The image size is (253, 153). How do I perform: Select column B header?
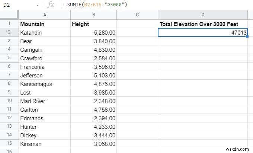94,15
